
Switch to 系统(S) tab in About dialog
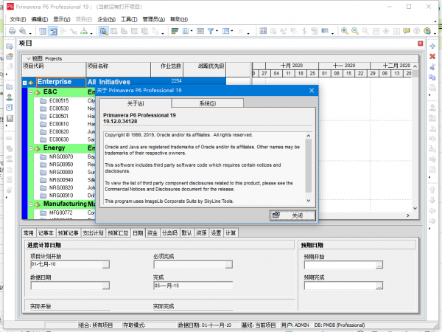208,103
